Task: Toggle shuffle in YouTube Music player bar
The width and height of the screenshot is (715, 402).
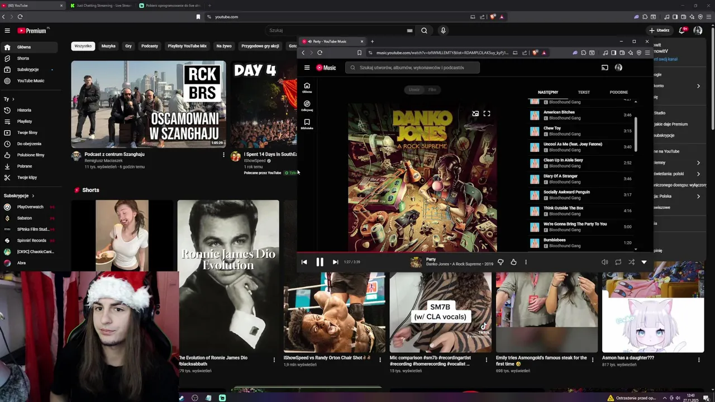Action: (631, 262)
